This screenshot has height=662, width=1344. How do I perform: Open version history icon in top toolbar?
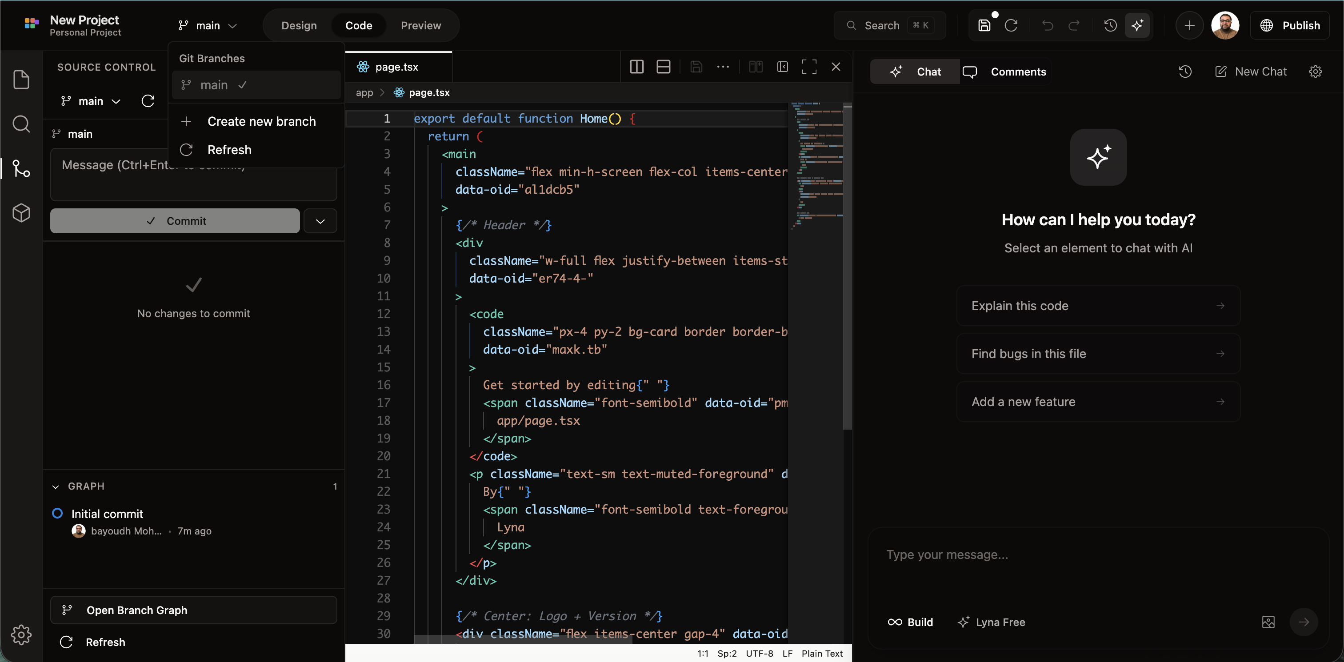1110,25
